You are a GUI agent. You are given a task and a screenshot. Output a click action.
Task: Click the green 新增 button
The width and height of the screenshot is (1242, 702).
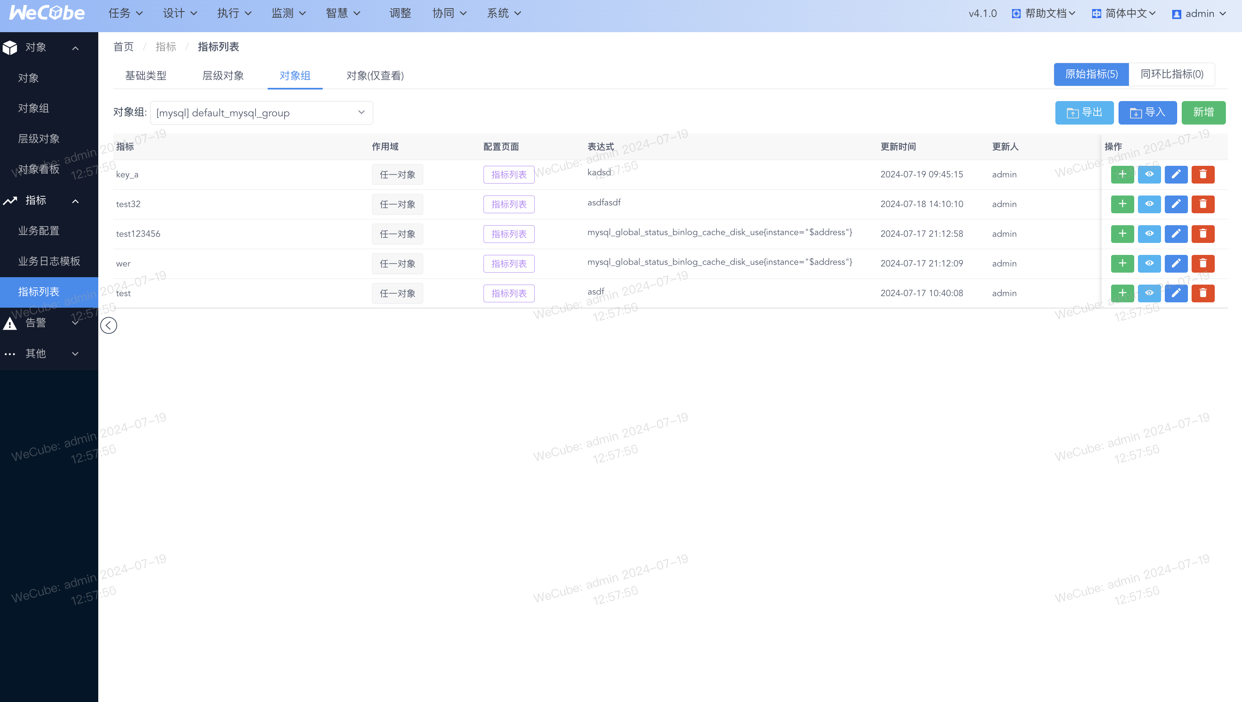[x=1204, y=113]
